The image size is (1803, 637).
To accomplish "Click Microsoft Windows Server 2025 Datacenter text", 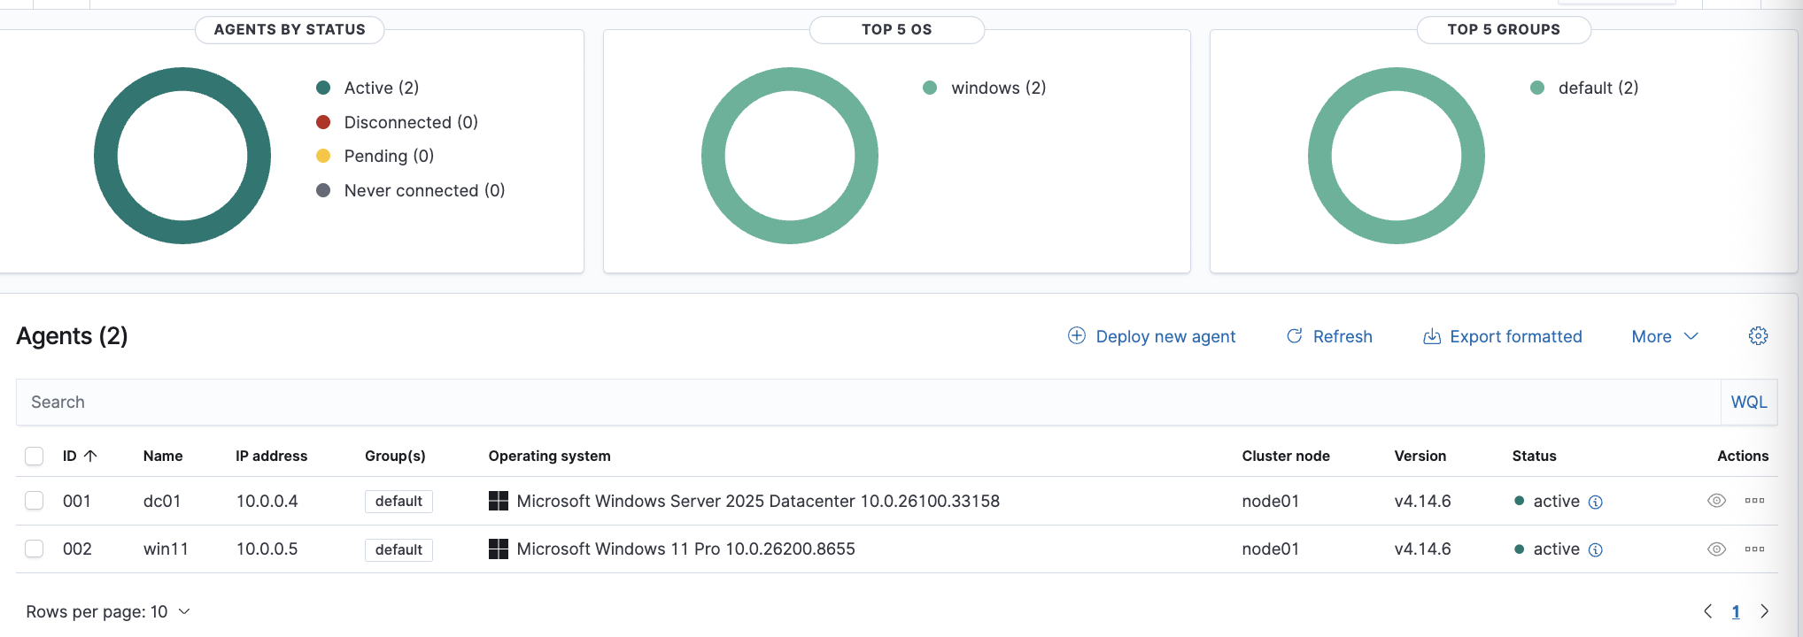I will point(758,501).
